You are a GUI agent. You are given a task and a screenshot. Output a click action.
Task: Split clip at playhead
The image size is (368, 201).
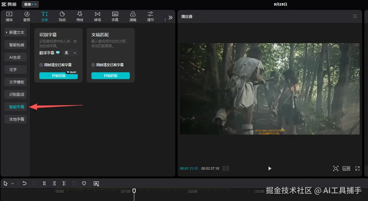pyautogui.click(x=44, y=183)
